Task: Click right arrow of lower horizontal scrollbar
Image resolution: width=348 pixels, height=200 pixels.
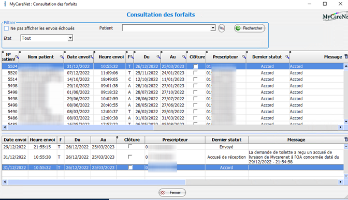Action: pos(340,182)
